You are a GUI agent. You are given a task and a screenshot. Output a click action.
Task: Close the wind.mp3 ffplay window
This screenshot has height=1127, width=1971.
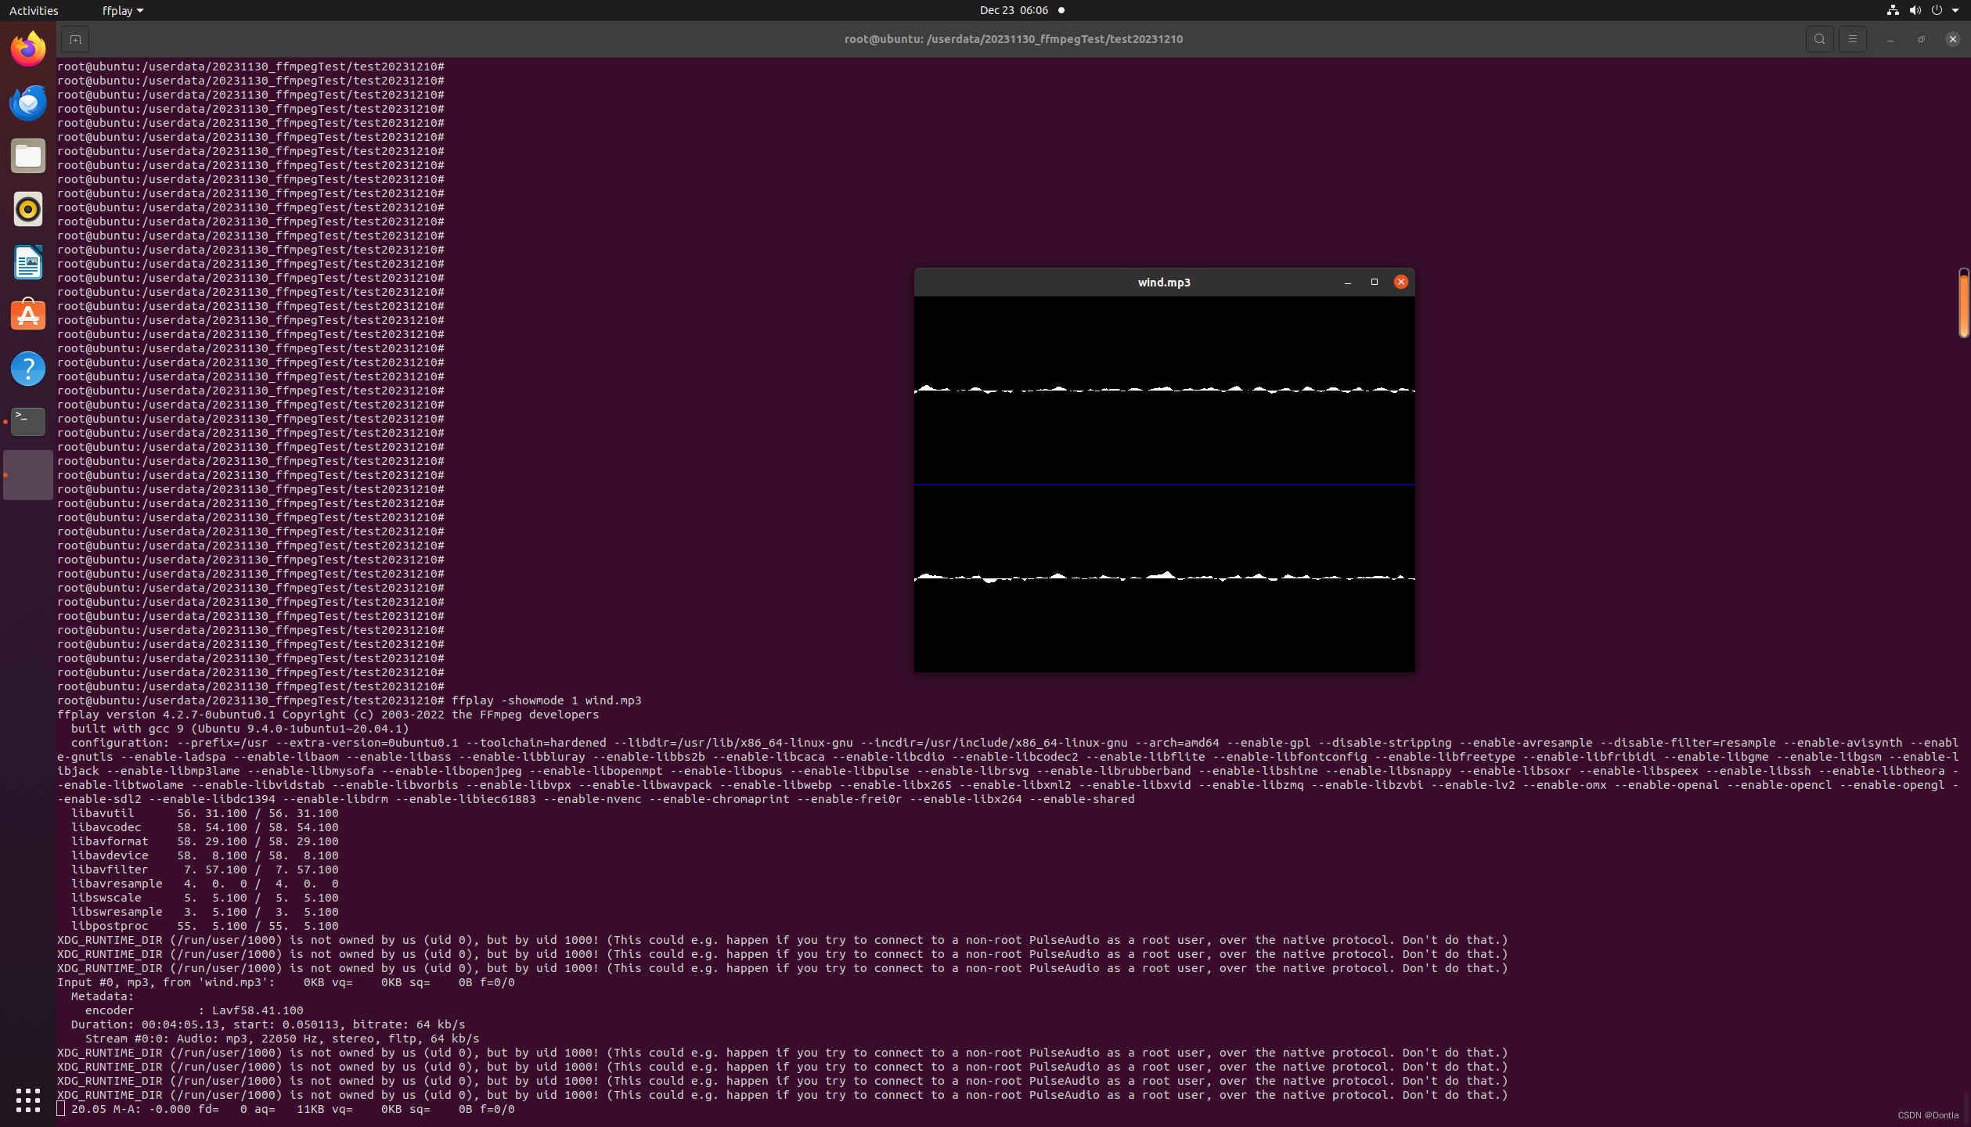pyautogui.click(x=1401, y=282)
